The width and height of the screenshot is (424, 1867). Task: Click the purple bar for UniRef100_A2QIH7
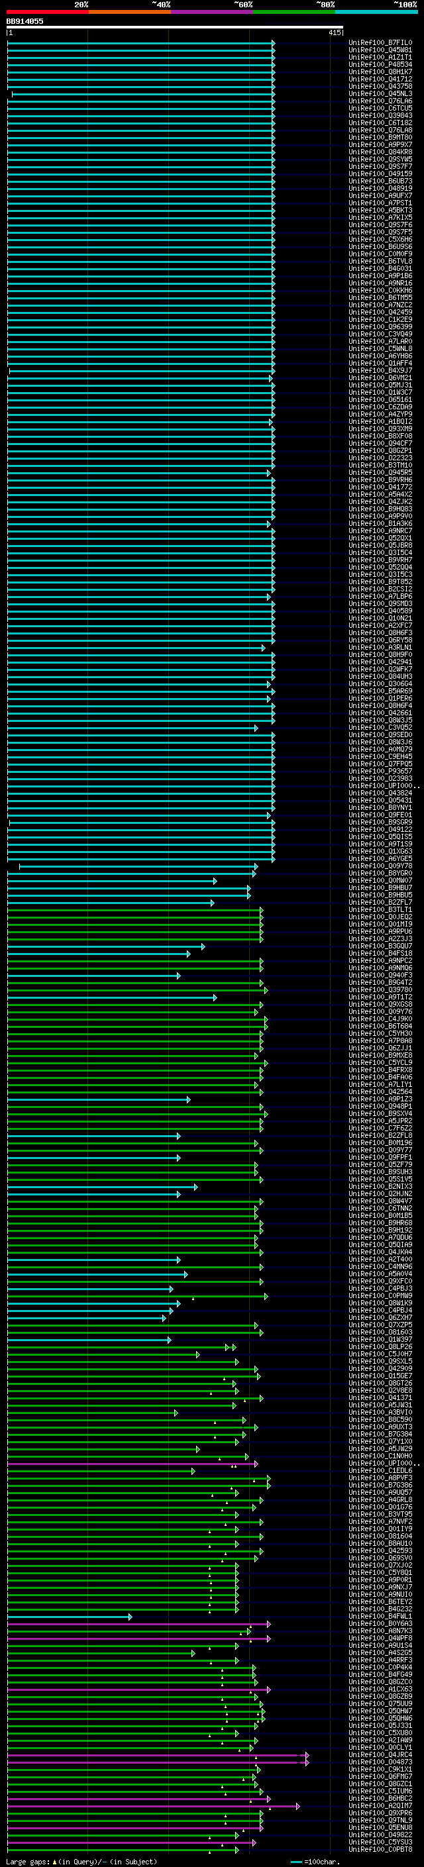(153, 1807)
